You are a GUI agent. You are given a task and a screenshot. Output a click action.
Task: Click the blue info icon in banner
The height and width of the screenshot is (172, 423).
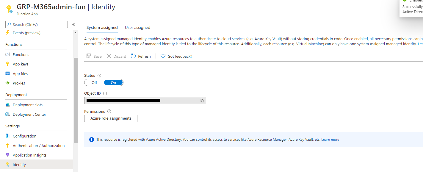point(91,140)
